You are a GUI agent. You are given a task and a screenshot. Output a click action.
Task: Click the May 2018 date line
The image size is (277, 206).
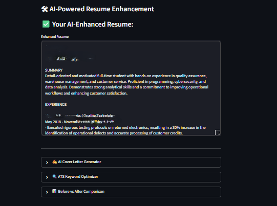click(79, 122)
